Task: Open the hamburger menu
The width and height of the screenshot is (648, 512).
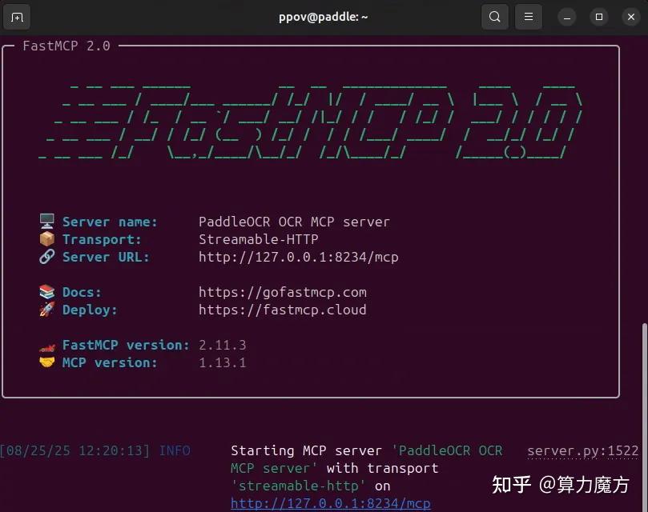Action: click(x=528, y=16)
